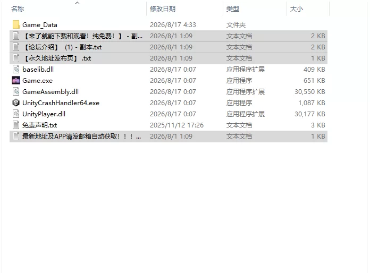Click the 3 KB size of 免责声明.txt
This screenshot has width=370, height=273.
[x=318, y=125]
